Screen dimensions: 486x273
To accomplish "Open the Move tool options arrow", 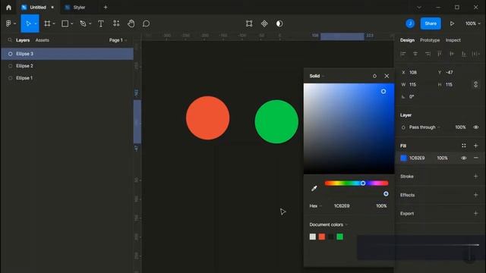I will click(36, 24).
